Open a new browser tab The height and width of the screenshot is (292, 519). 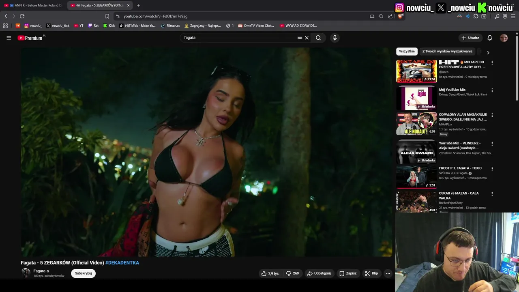click(x=138, y=5)
